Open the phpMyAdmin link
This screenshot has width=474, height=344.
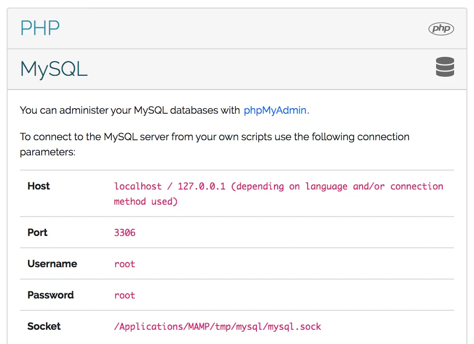click(275, 110)
